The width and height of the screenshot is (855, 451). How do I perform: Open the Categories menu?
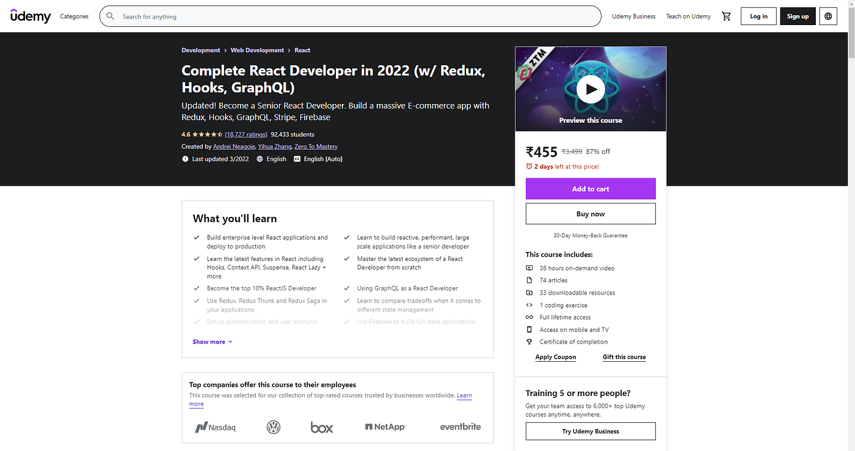click(x=75, y=16)
